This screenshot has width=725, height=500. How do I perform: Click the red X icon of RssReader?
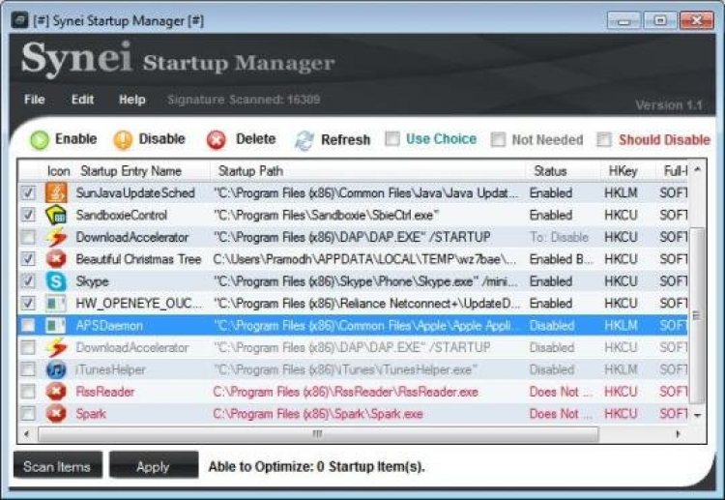(x=56, y=392)
